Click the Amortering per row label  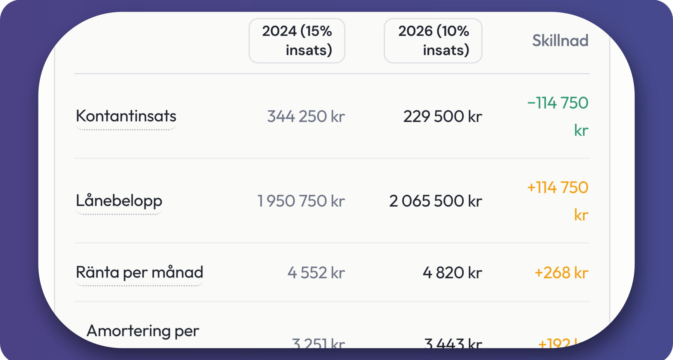(143, 331)
